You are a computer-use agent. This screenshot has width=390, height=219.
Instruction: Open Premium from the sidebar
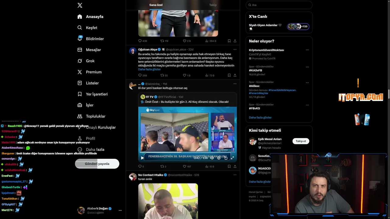click(89, 72)
